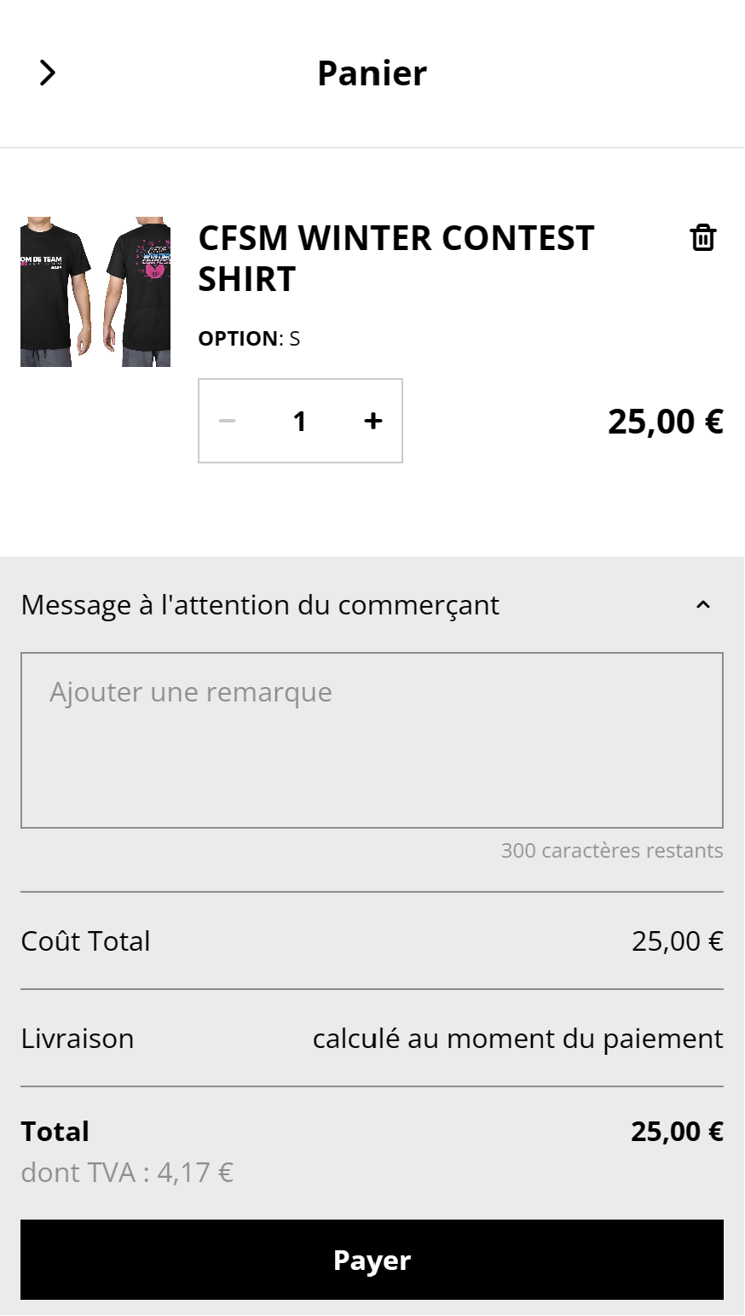Open the CFSM shirt product thumbnail

(95, 292)
